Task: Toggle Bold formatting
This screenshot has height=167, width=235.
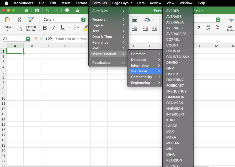Action: 45,28
